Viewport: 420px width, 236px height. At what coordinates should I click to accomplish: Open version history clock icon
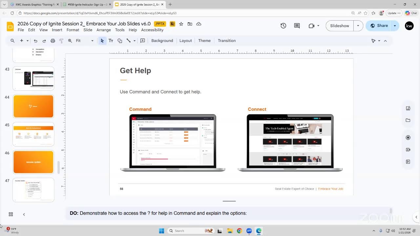[x=283, y=26]
